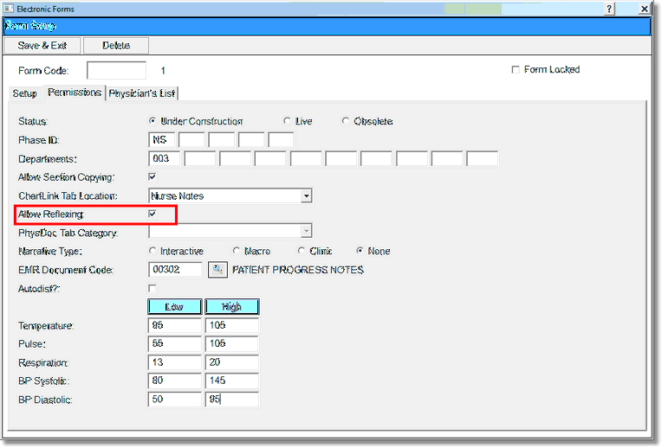Click the help question mark icon

pyautogui.click(x=609, y=9)
